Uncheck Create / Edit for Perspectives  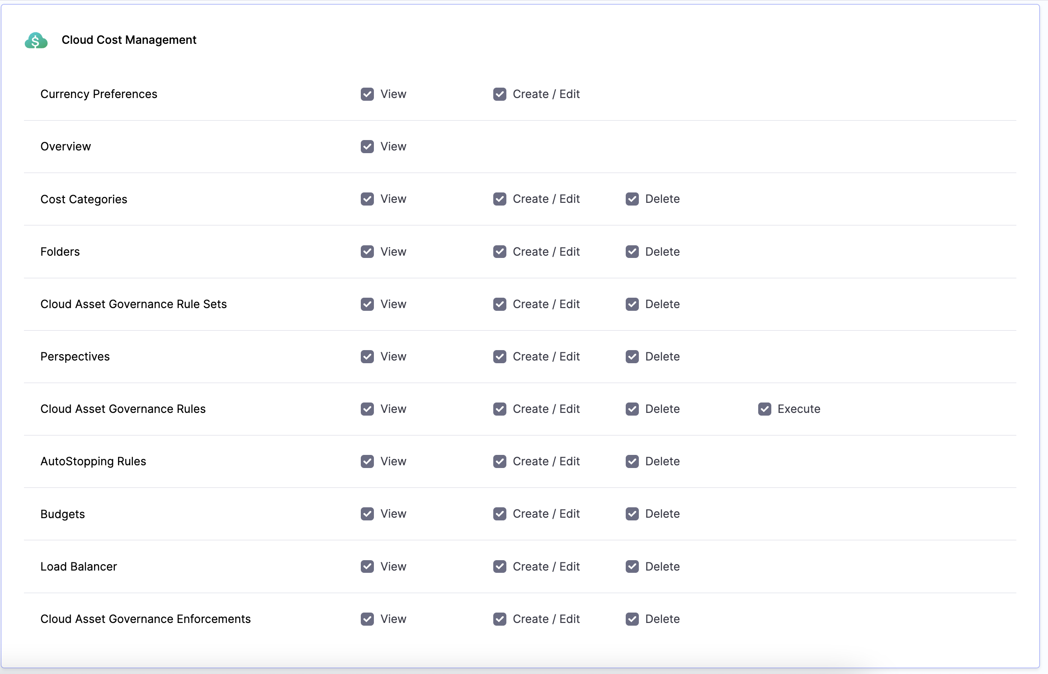[x=500, y=356]
